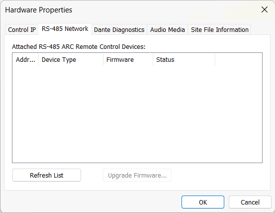The width and height of the screenshot is (275, 213).
Task: Click the blank header area after Status
Action: [x=239, y=60]
